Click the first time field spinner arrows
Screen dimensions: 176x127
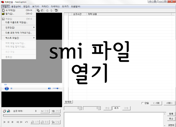point(80,108)
